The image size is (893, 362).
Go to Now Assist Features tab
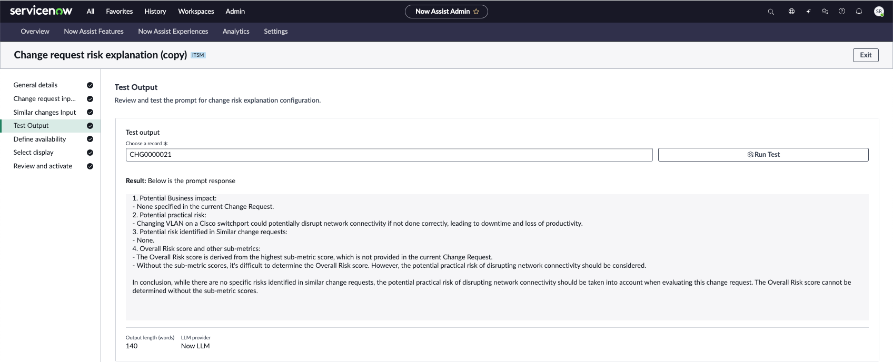(94, 32)
